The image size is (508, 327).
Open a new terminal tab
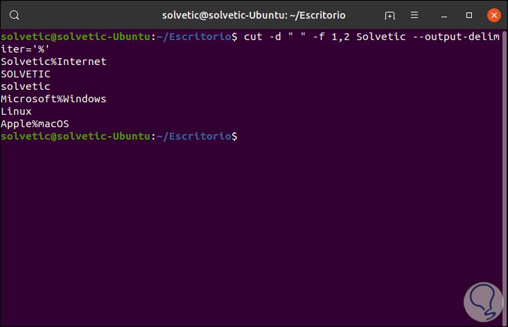390,15
